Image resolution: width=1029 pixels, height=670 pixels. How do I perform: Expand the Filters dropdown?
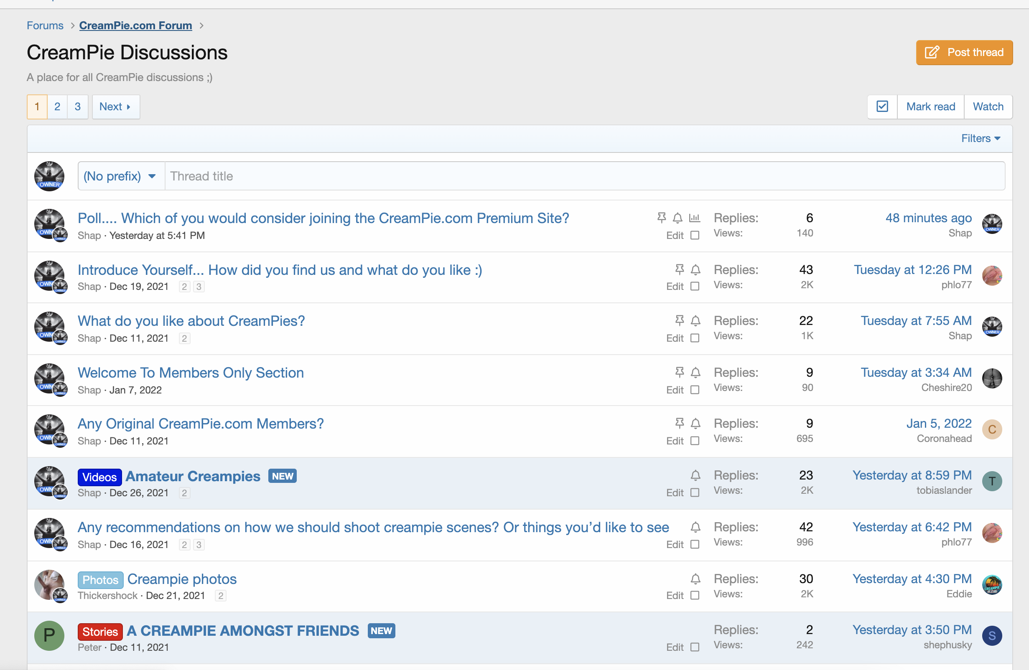[980, 138]
